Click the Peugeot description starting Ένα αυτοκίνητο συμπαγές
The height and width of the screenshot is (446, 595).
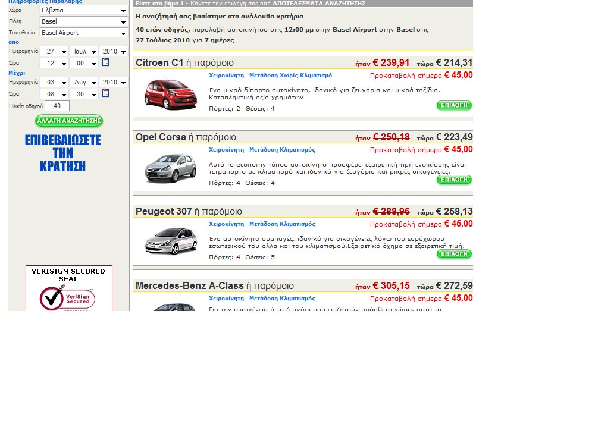[337, 243]
